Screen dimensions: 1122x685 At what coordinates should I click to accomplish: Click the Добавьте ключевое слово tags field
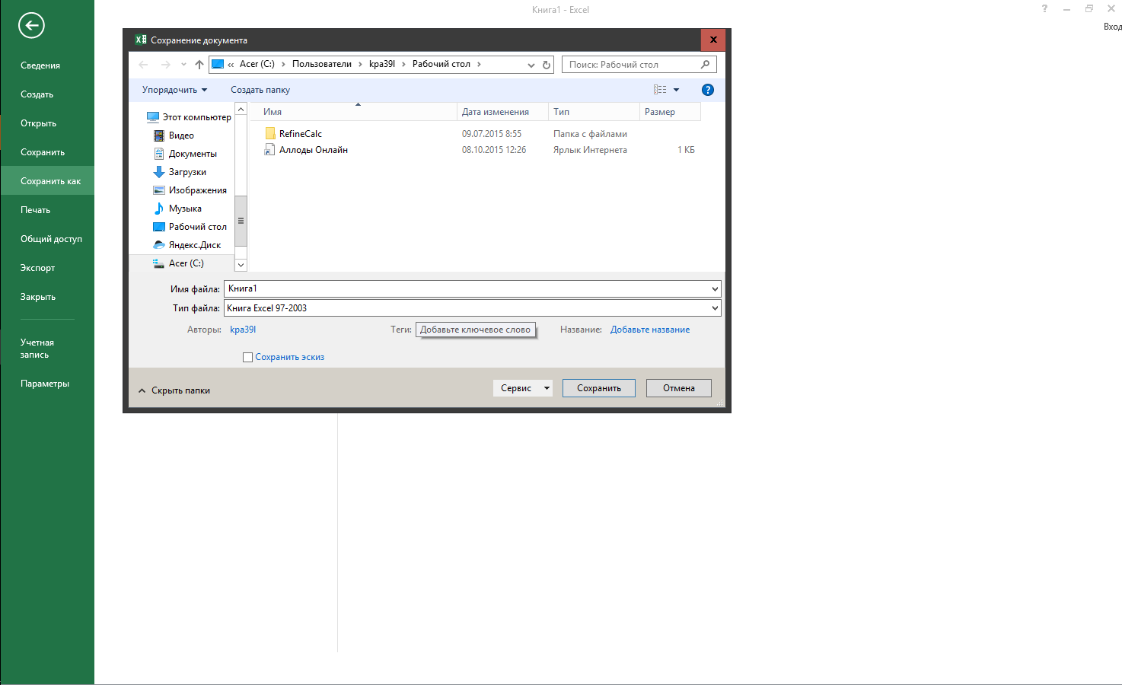click(x=476, y=330)
